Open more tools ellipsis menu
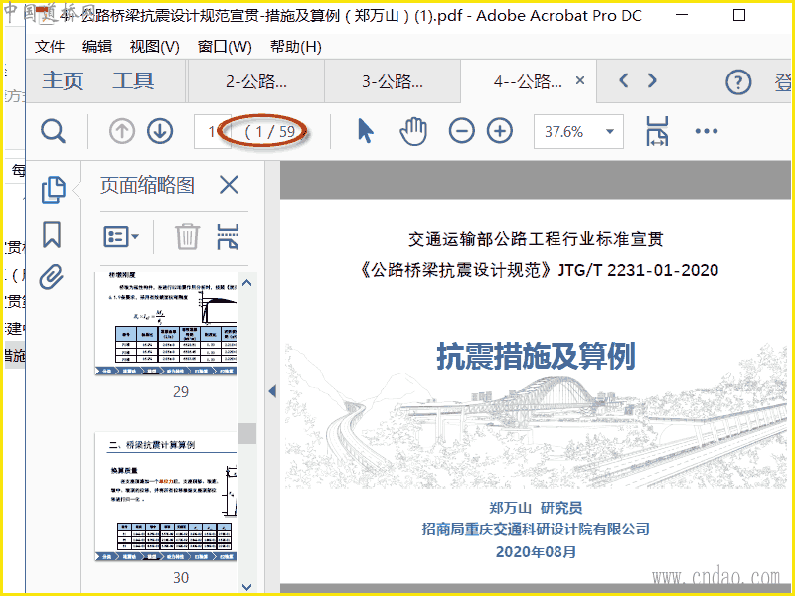Viewport: 795px width, 596px height. click(707, 131)
